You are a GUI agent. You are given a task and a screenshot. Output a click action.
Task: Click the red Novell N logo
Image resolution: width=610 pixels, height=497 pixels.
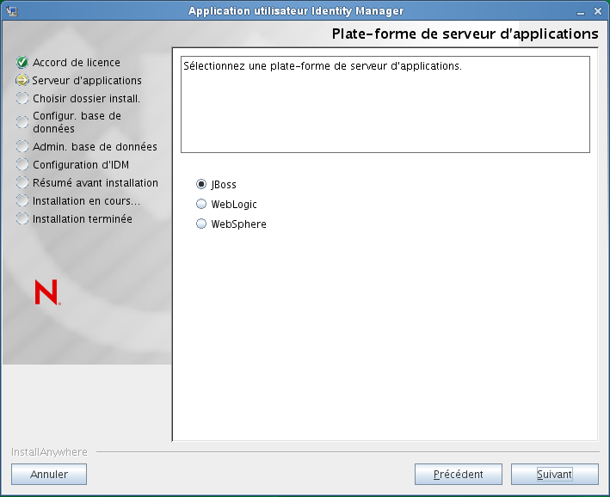[x=47, y=292]
